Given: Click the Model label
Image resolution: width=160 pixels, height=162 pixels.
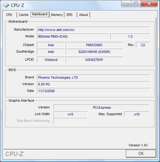Looking at the screenshot, I should 30,36.
